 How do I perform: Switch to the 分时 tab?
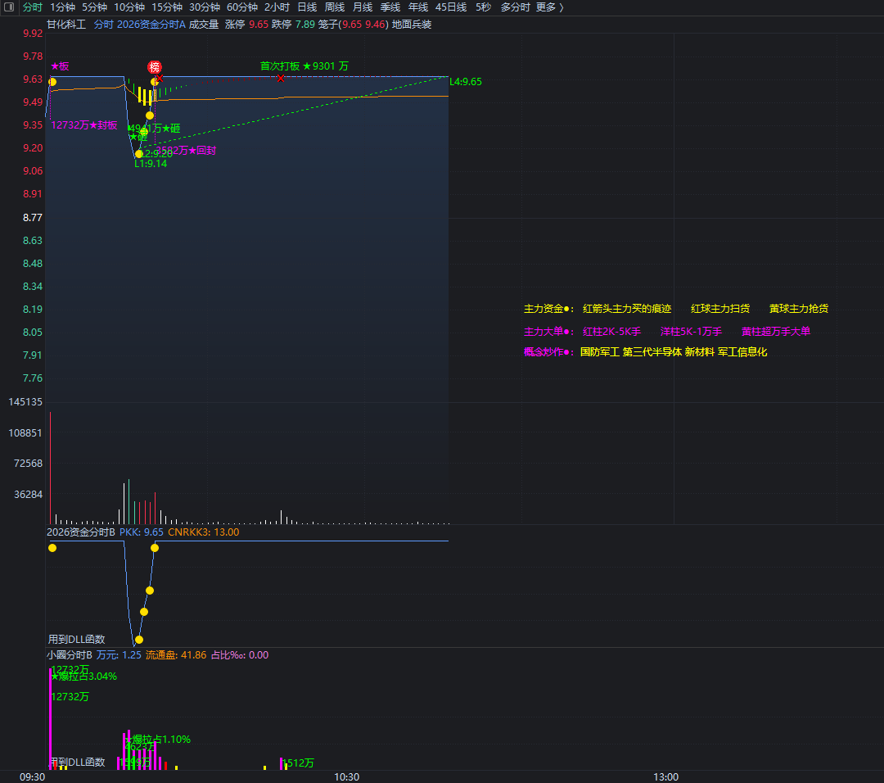pyautogui.click(x=33, y=7)
